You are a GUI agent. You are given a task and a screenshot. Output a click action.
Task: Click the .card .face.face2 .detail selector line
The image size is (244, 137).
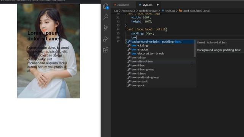click(x=146, y=29)
